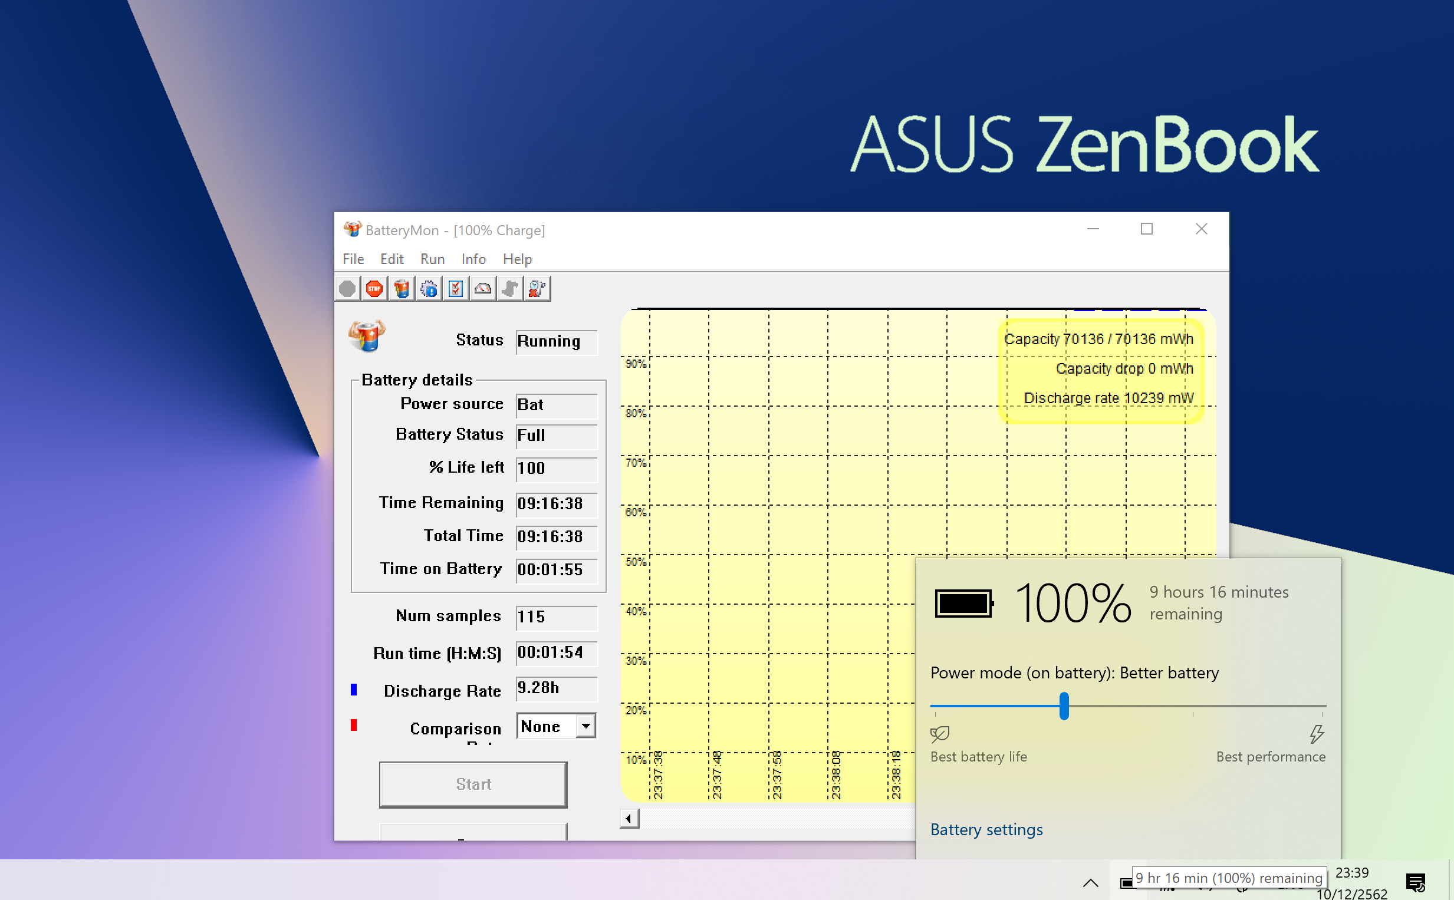This screenshot has width=1454, height=900.
Task: Open the Run menu
Action: click(432, 259)
